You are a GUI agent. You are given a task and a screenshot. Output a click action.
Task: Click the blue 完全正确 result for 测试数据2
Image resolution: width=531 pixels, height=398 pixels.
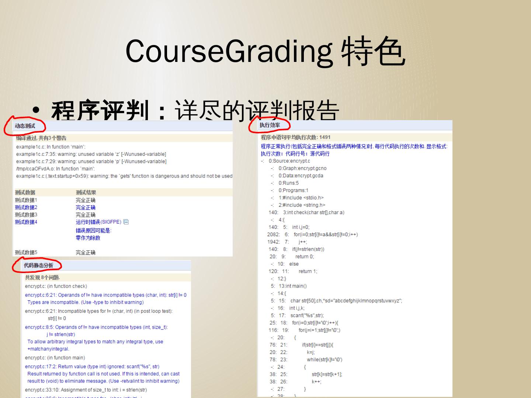click(86, 207)
